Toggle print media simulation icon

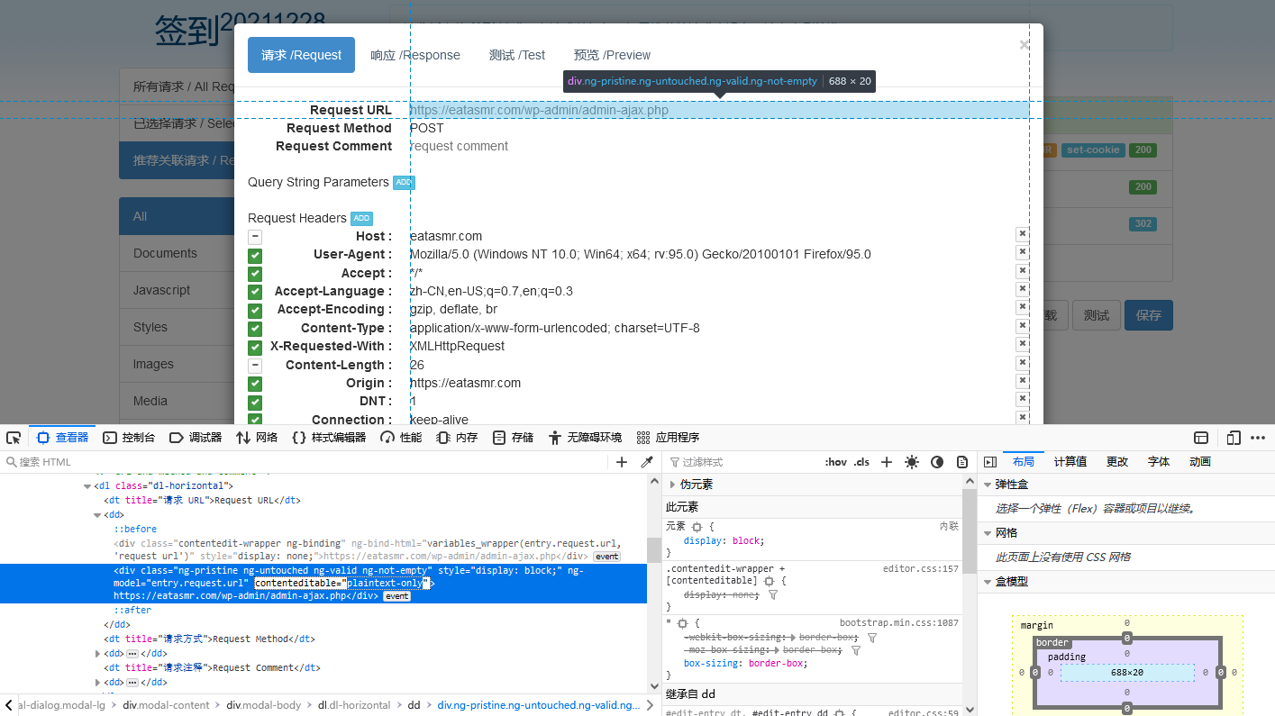coord(962,461)
